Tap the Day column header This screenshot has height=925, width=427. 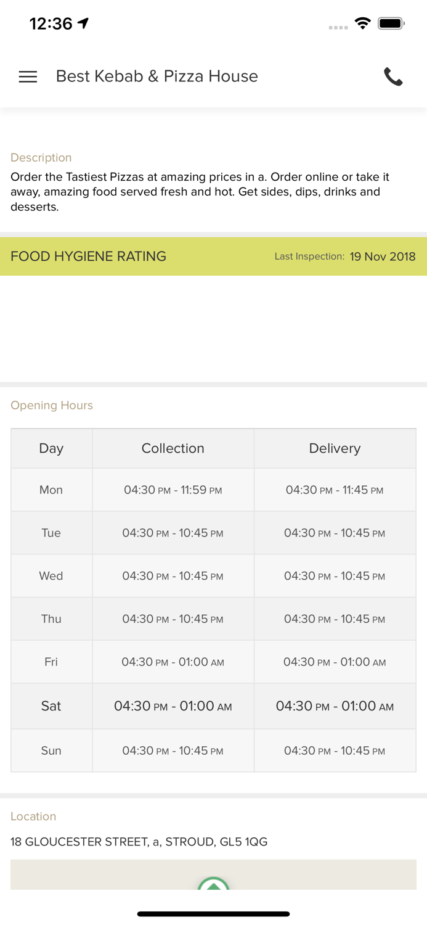(51, 448)
